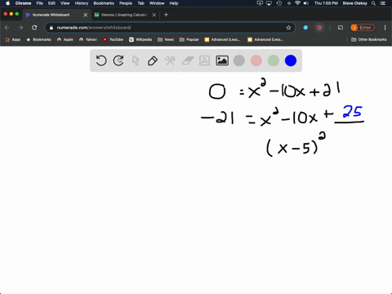Open the second Advanced bookmark
392x294 pixels.
pos(265,39)
